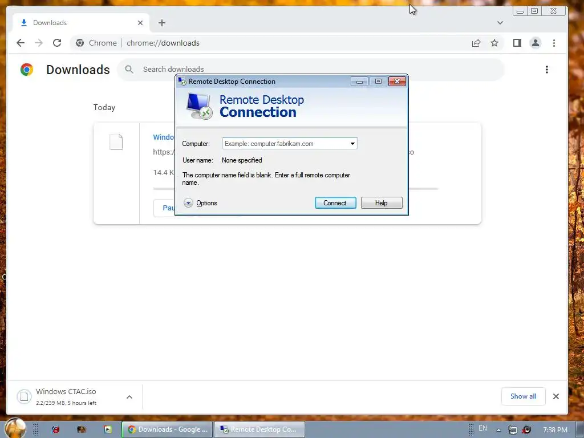Select the Downloads tab in Chrome
The image size is (584, 438).
[81, 23]
